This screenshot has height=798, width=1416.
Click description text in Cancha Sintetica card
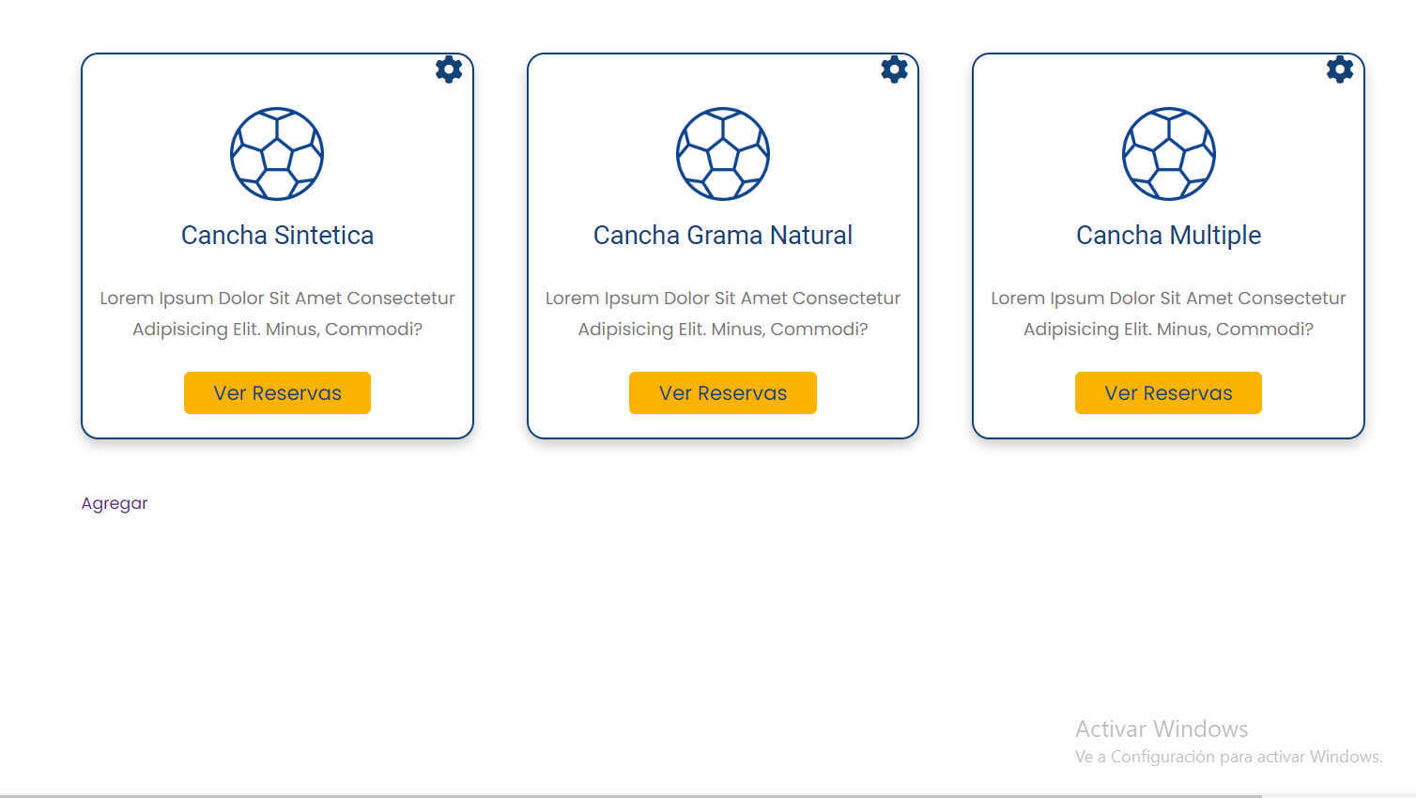click(277, 314)
